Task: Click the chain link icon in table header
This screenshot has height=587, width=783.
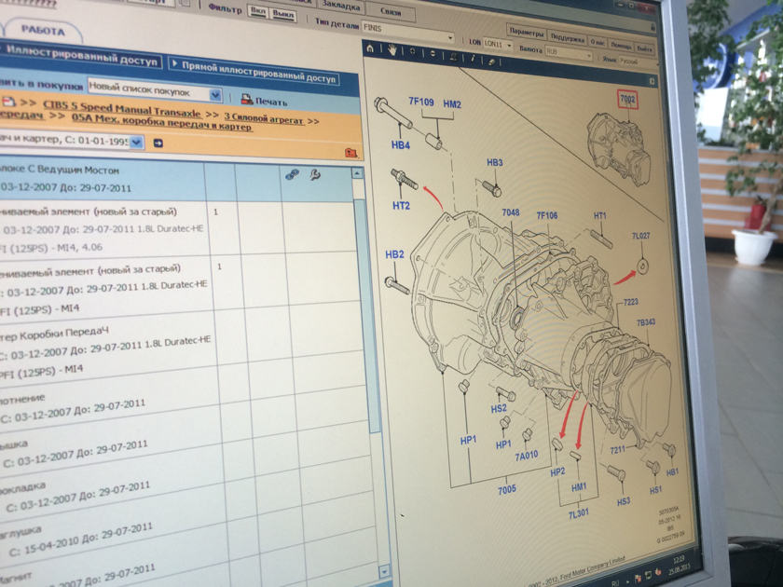Action: click(292, 174)
